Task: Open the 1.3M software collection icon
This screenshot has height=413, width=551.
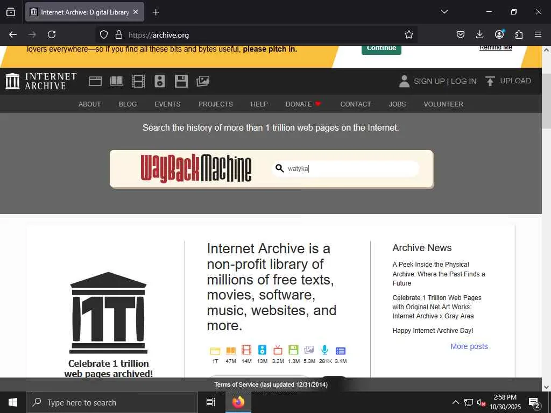Action: 293,350
